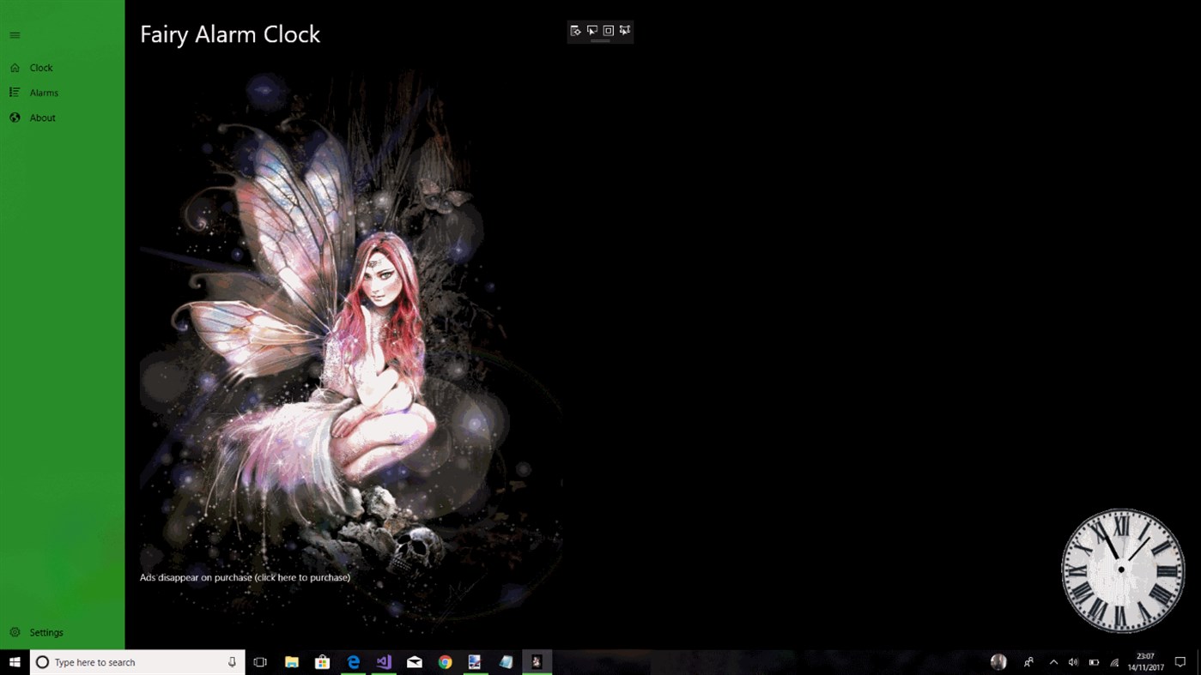This screenshot has width=1201, height=675.
Task: Open the navigation hamburger menu
Action: tap(15, 35)
